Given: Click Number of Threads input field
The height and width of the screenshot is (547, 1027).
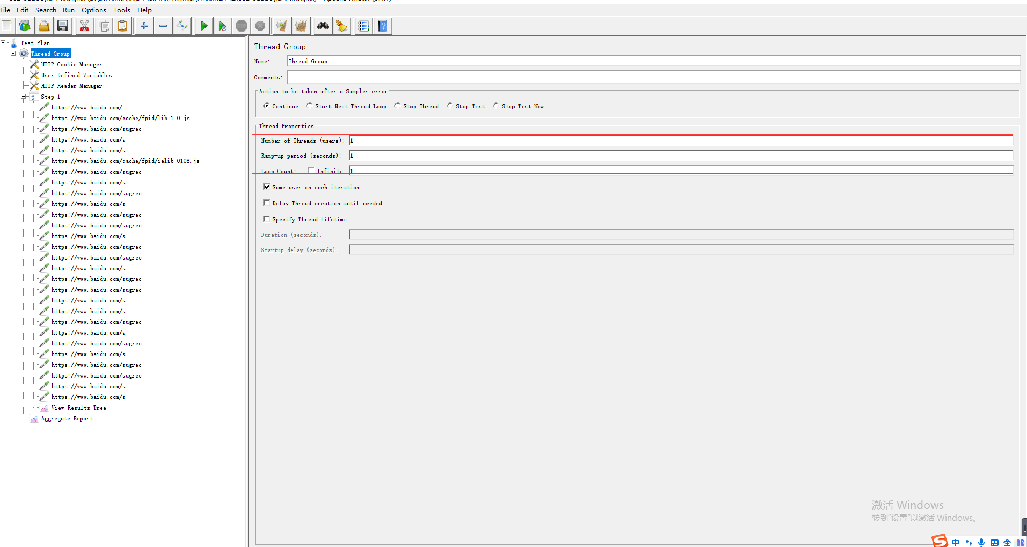Looking at the screenshot, I should [680, 141].
